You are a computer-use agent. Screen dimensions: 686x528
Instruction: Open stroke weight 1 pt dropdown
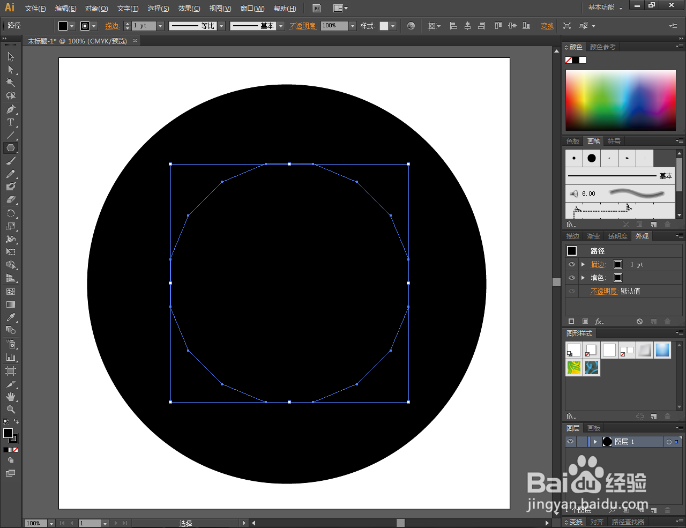[x=160, y=26]
